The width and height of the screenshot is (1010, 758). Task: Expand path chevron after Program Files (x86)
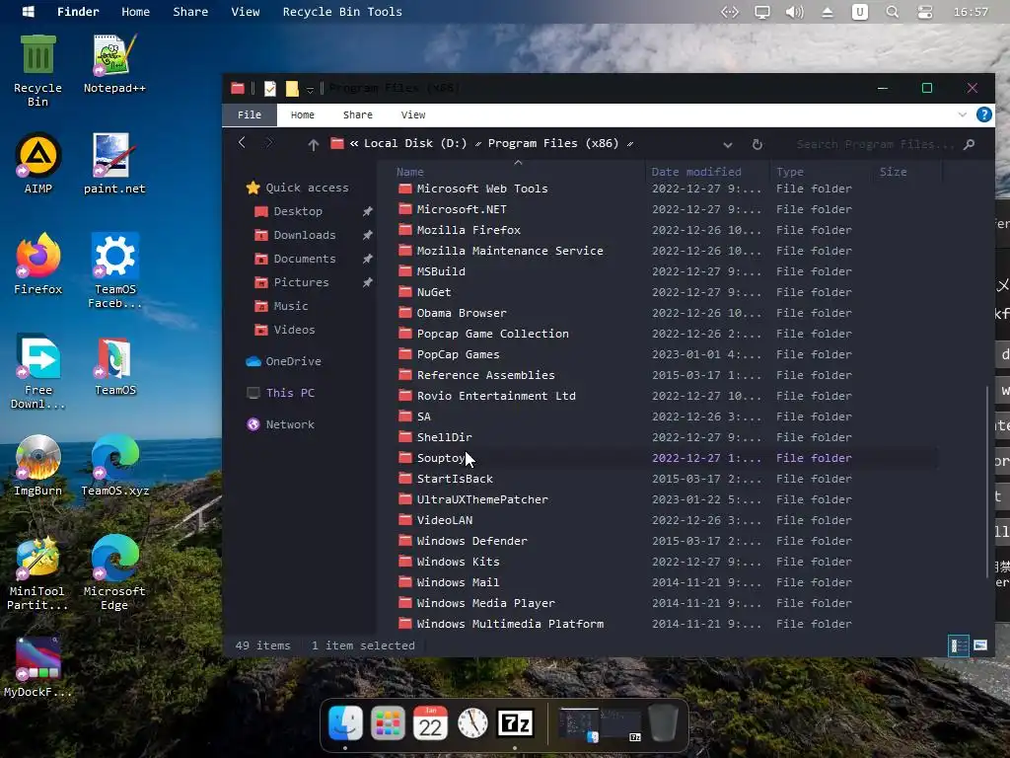pyautogui.click(x=630, y=144)
